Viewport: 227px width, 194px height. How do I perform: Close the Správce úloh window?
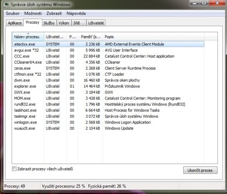tap(217, 3)
